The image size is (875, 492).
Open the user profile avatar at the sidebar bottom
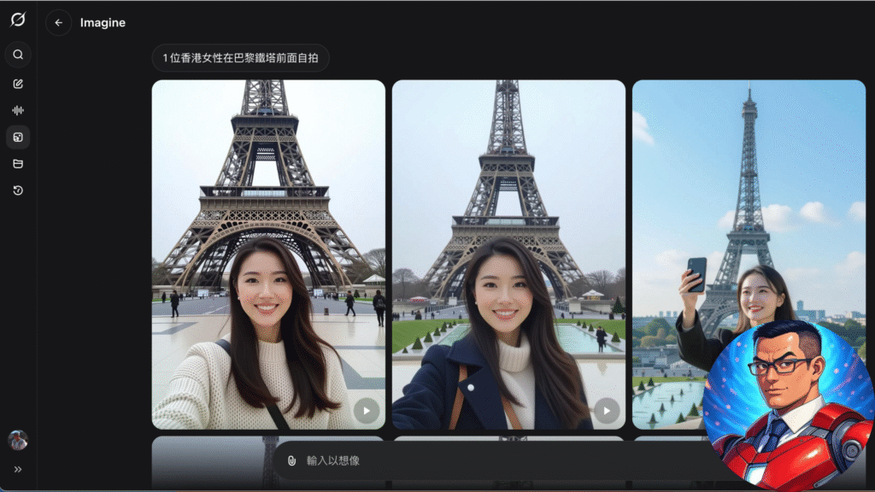pyautogui.click(x=18, y=440)
